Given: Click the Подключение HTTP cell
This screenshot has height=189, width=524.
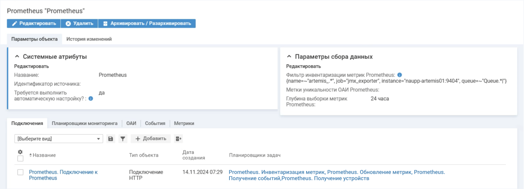Looking at the screenshot, I should 146,175.
